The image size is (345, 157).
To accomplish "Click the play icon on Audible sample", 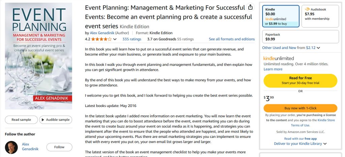I will pos(43,120).
